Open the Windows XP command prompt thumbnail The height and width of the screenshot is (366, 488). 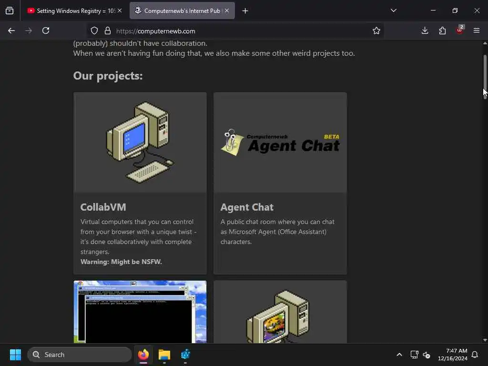[x=140, y=312]
